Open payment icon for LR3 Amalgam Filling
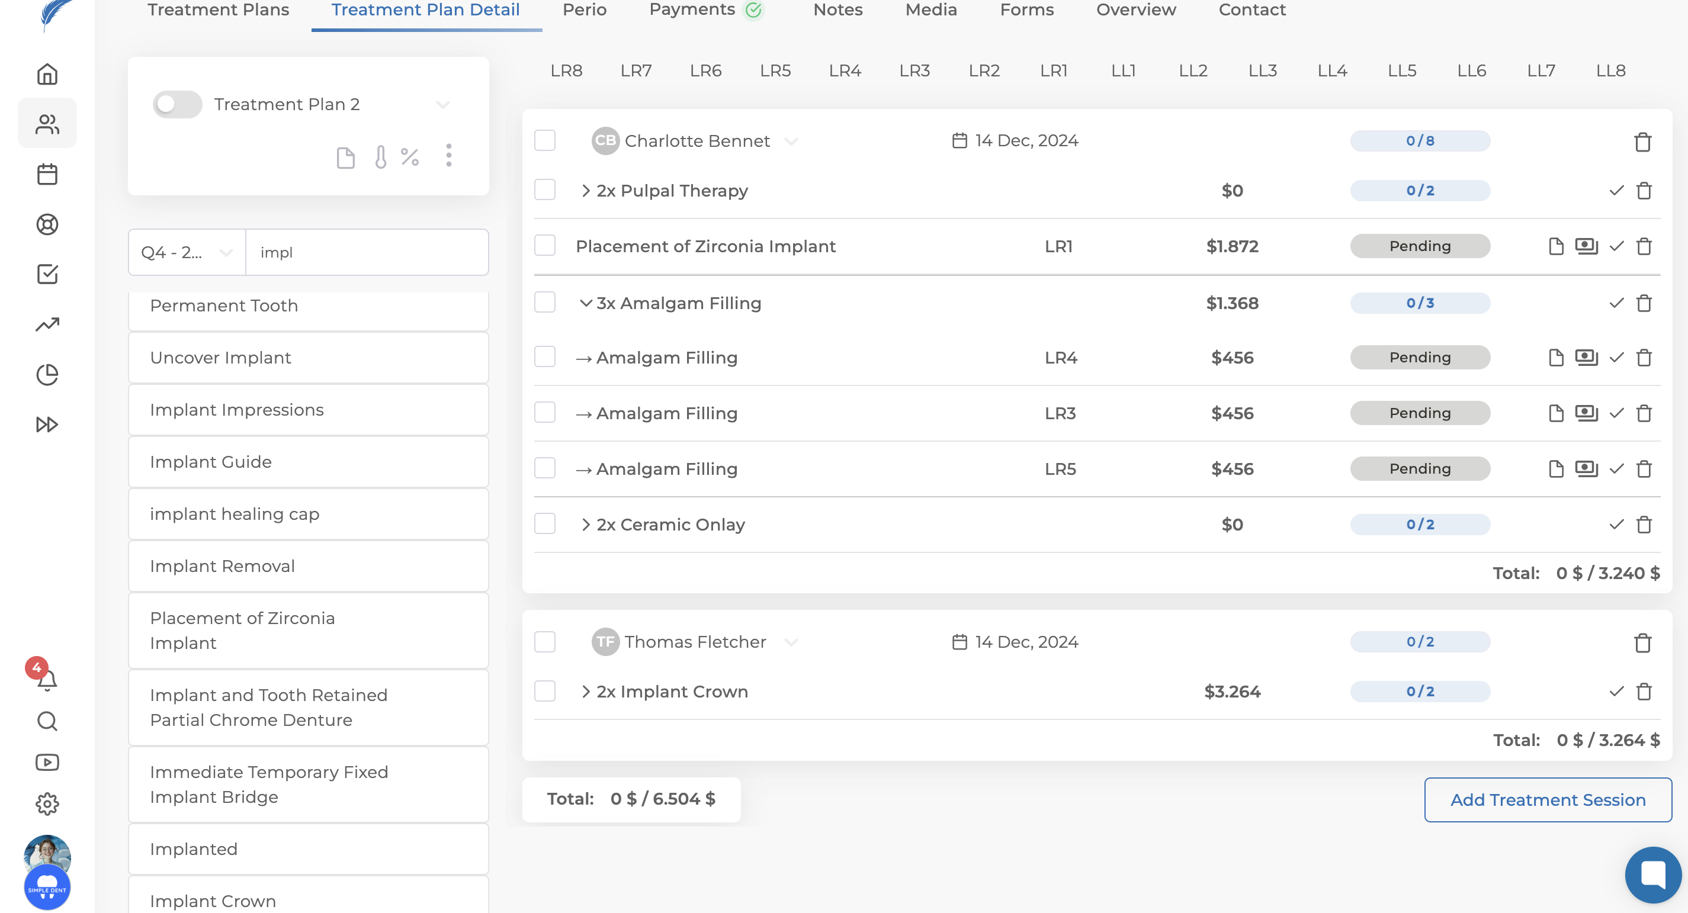This screenshot has width=1688, height=913. [x=1586, y=413]
